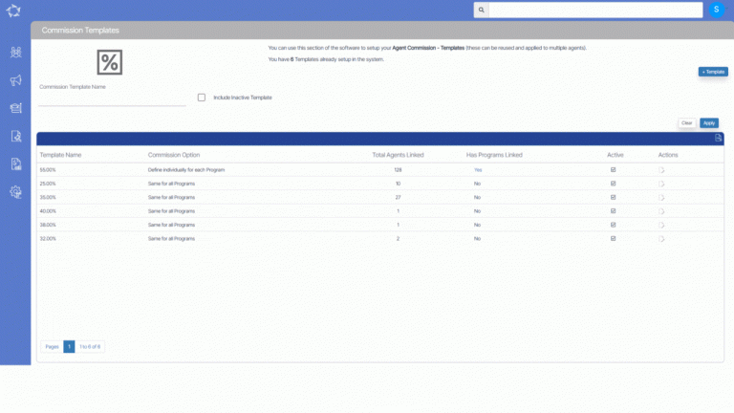This screenshot has width=734, height=413.
Task: Toggle Active checkbox for 38.00% template
Action: coord(614,225)
